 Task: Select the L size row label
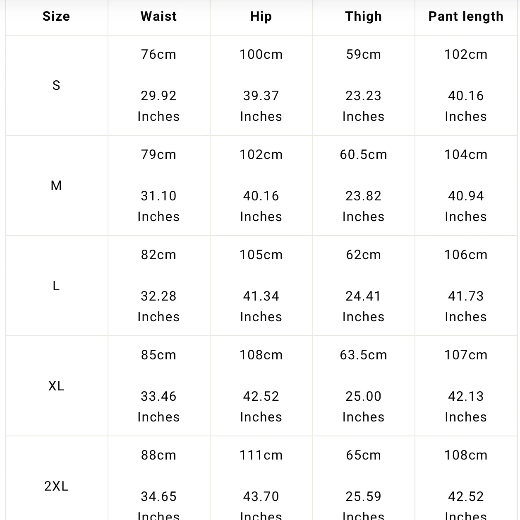(56, 286)
